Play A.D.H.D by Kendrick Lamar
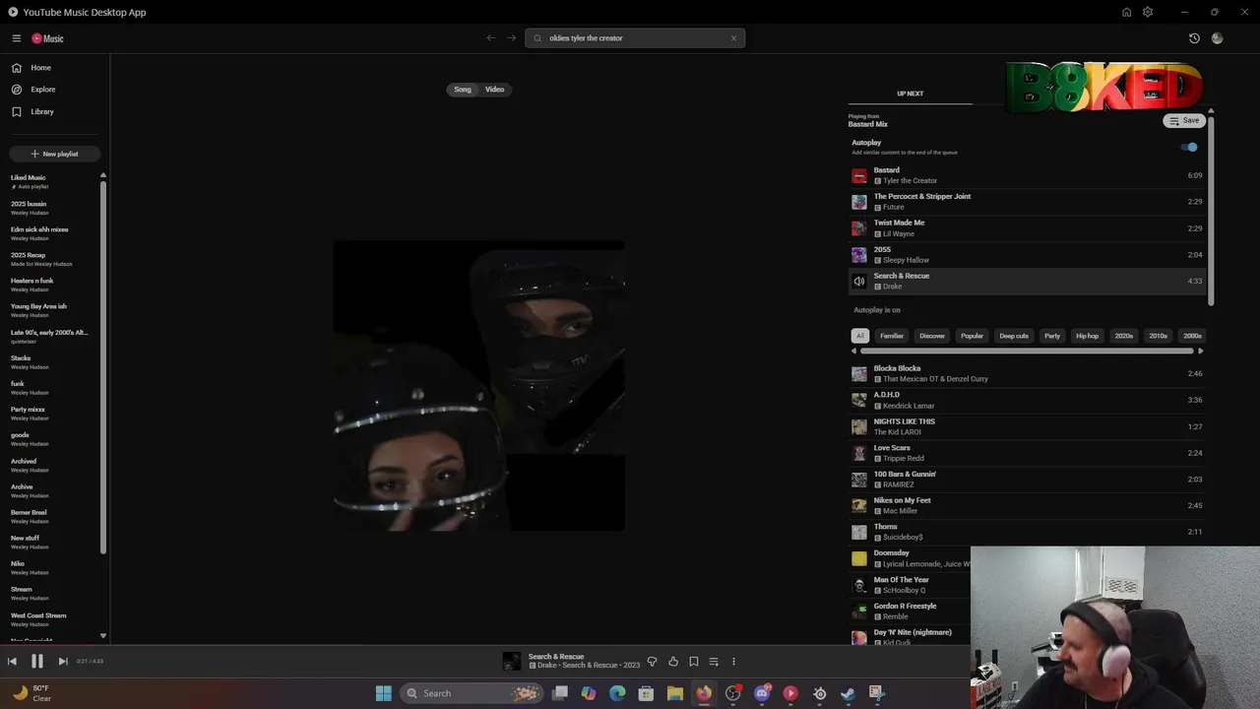 [x=1027, y=400]
